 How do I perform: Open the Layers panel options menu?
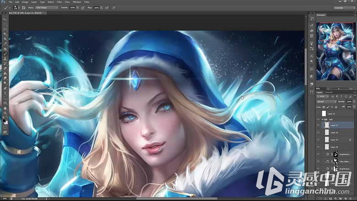click(354, 92)
